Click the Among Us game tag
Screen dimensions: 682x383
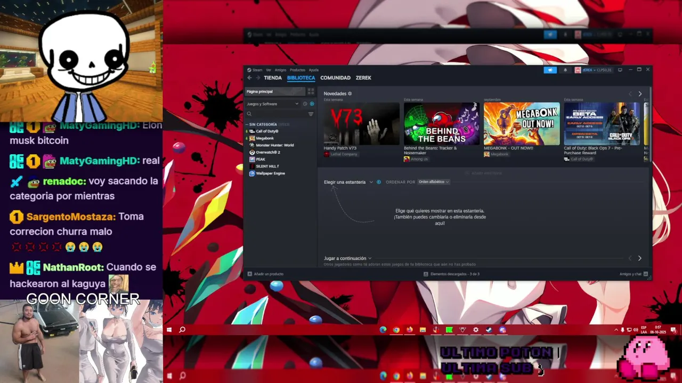416,159
